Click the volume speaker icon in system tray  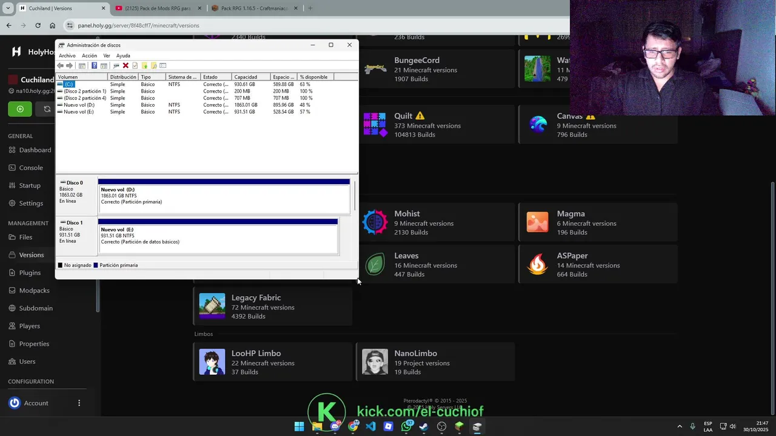732,426
